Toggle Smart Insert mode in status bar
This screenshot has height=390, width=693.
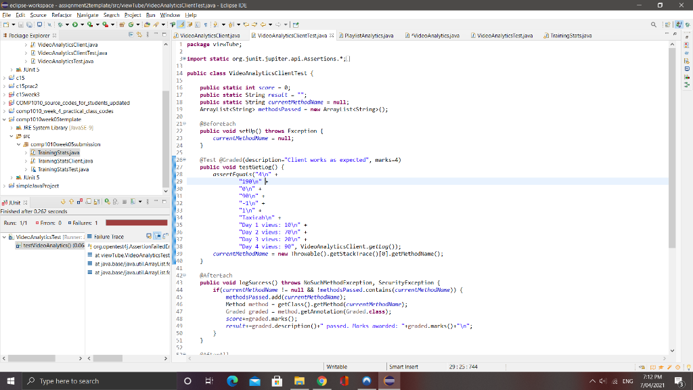point(405,366)
